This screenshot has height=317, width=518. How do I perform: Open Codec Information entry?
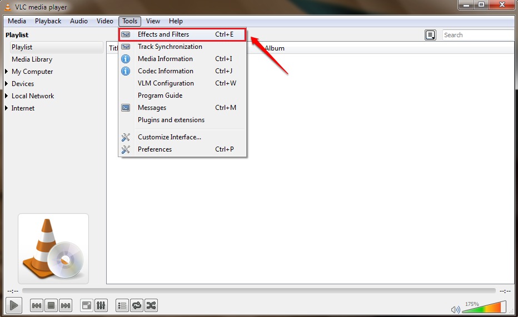point(182,71)
